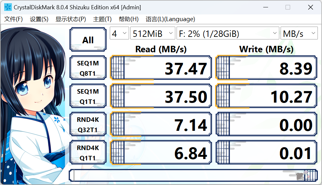Click the 10.27 write result

pos(266,96)
